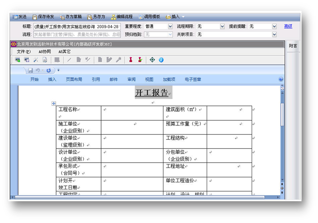Open the 流程期限 deadline dropdown
The image size is (318, 223).
pos(222,27)
